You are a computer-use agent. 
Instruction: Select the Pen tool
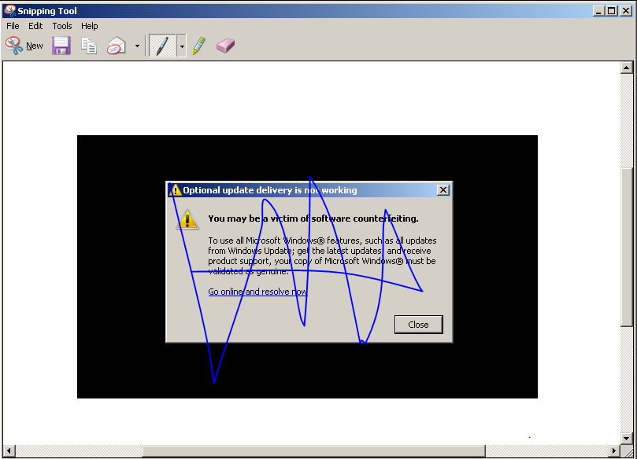pos(162,46)
